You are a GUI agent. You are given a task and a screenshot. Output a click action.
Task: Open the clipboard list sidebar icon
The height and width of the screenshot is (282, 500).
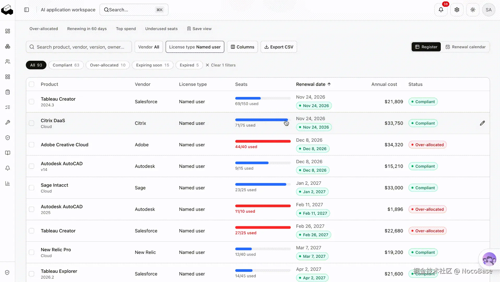click(8, 92)
